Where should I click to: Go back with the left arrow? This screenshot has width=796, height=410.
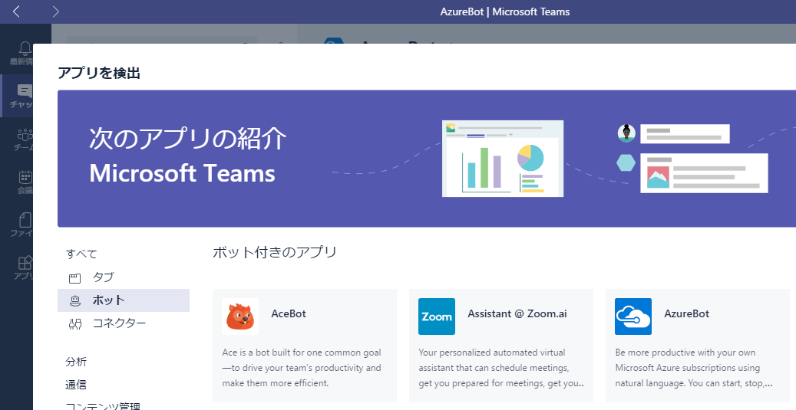[x=16, y=11]
